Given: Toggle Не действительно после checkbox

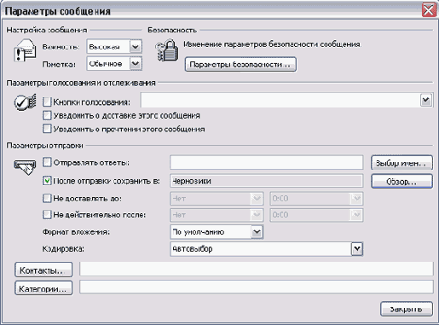Looking at the screenshot, I should [x=47, y=214].
